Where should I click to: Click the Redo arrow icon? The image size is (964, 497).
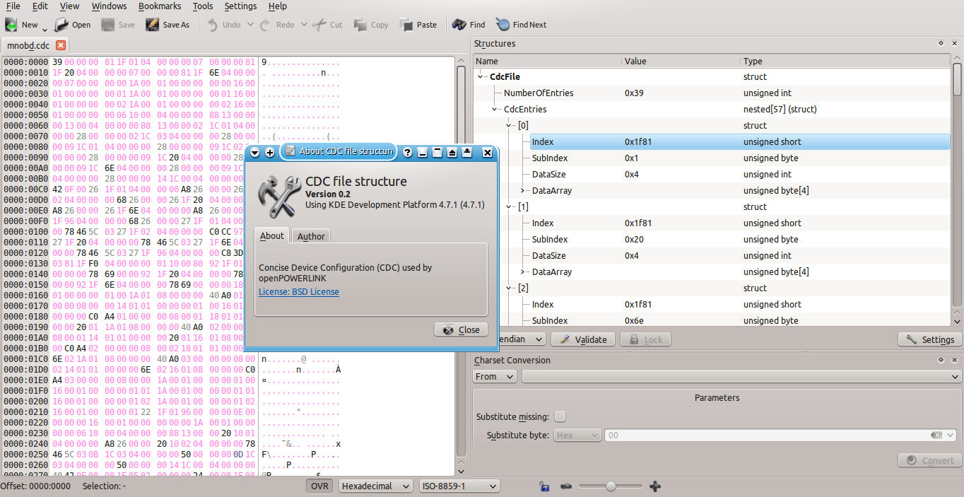[265, 25]
